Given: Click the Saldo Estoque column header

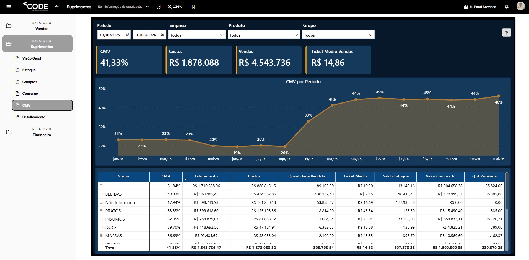Looking at the screenshot, I should [x=396, y=176].
